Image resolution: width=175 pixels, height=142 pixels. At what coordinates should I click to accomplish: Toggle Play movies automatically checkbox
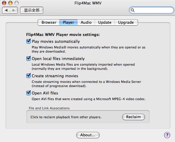(x=28, y=41)
